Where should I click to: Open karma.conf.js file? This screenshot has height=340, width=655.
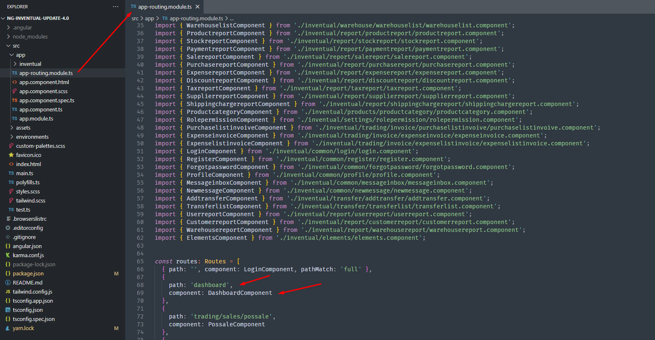(28, 255)
